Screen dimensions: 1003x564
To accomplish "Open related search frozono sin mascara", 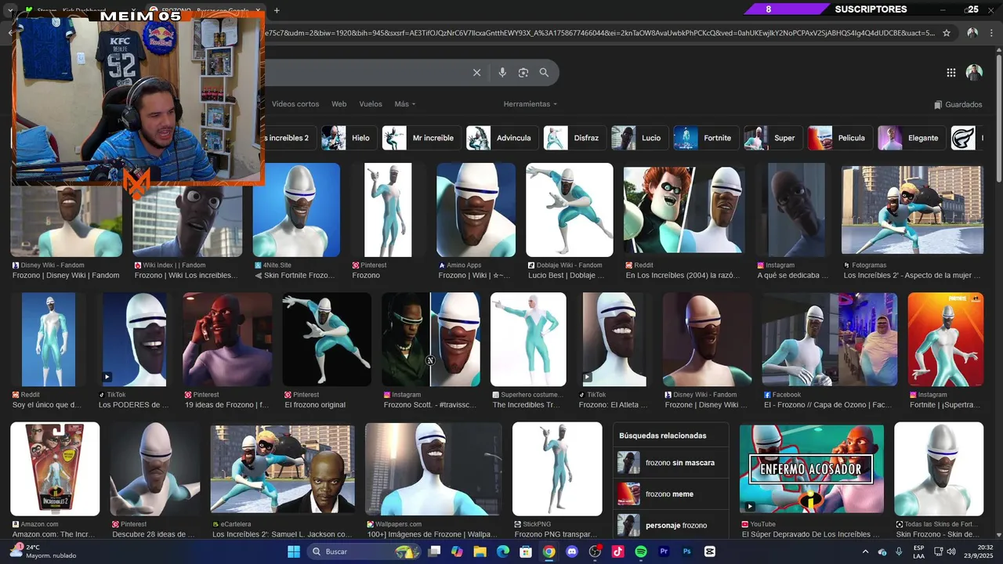I will click(671, 463).
